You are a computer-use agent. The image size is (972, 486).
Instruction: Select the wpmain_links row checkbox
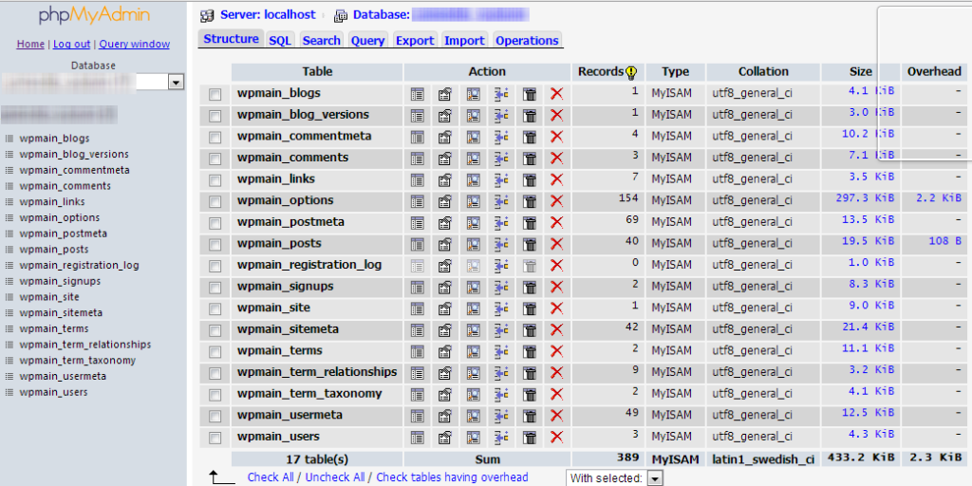(x=215, y=180)
